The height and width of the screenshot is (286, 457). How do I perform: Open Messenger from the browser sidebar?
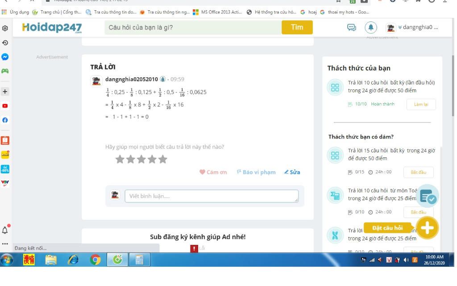[x=5, y=57]
